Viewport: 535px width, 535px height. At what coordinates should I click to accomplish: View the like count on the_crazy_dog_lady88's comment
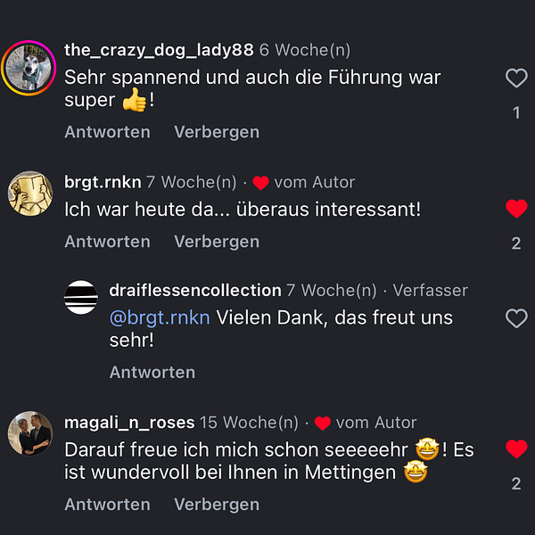[516, 113]
